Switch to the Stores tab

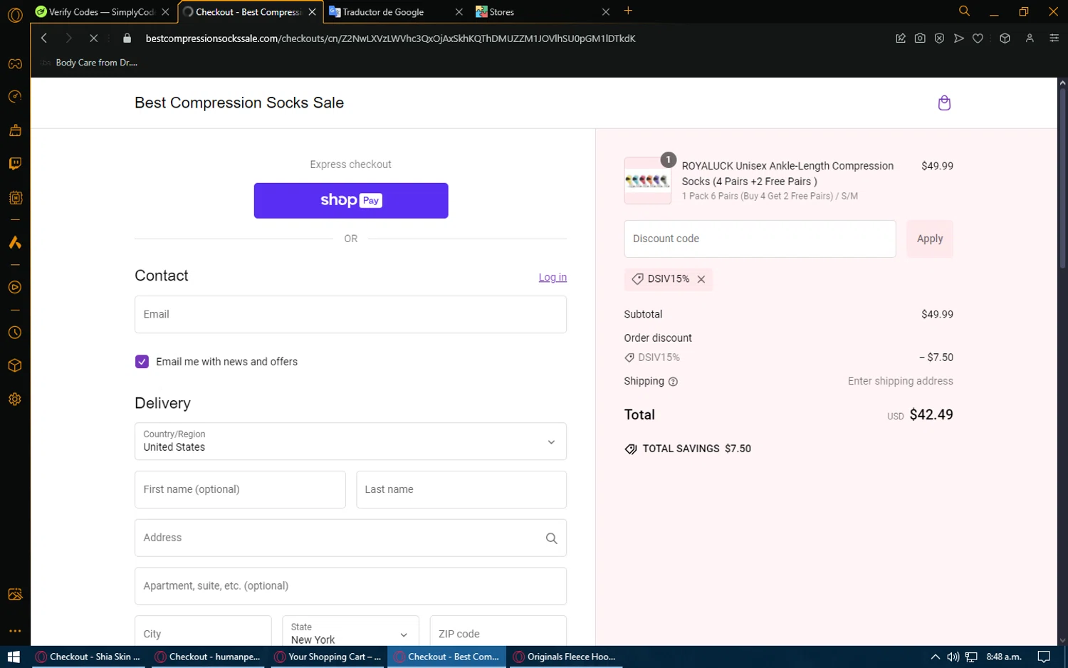pos(541,12)
